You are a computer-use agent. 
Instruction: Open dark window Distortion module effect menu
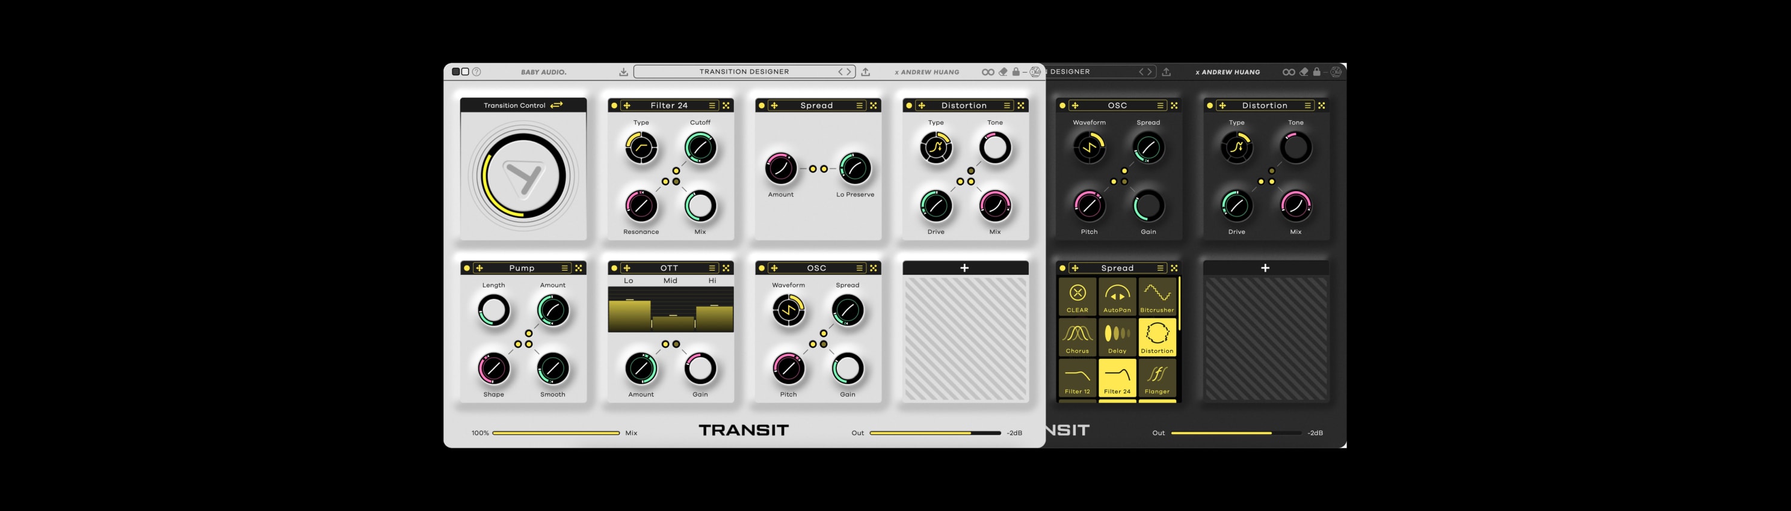click(1309, 106)
